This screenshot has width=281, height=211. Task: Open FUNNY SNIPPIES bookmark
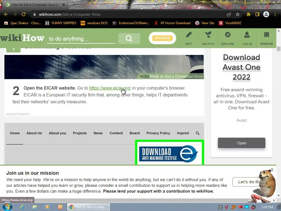[61, 23]
